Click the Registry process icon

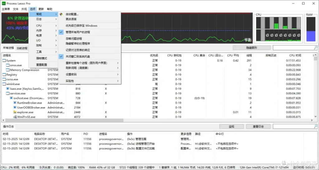4,75
